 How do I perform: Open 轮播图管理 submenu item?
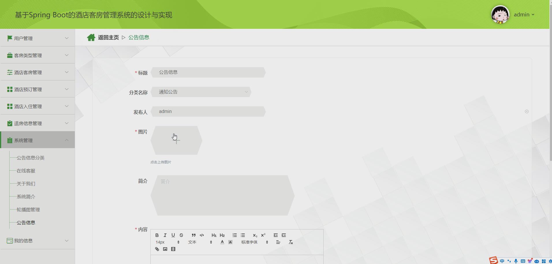tap(28, 210)
